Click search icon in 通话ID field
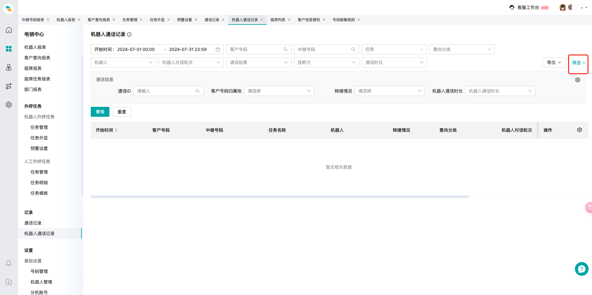Viewport: 592px width, 295px height. [198, 91]
